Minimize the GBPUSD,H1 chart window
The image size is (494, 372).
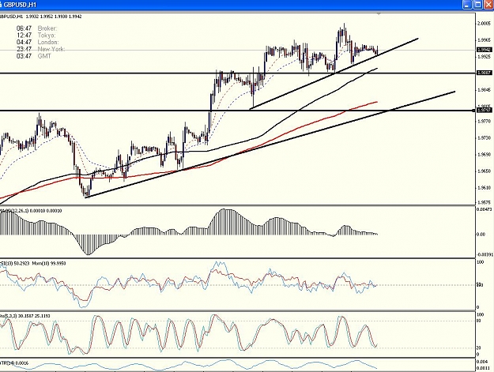(x=468, y=4)
